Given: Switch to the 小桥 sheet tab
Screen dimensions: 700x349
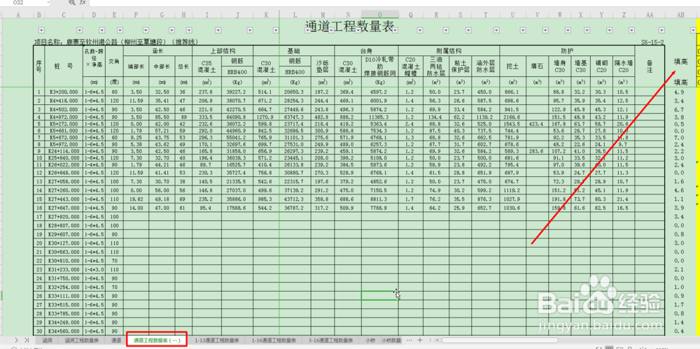Looking at the screenshot, I should [370, 341].
